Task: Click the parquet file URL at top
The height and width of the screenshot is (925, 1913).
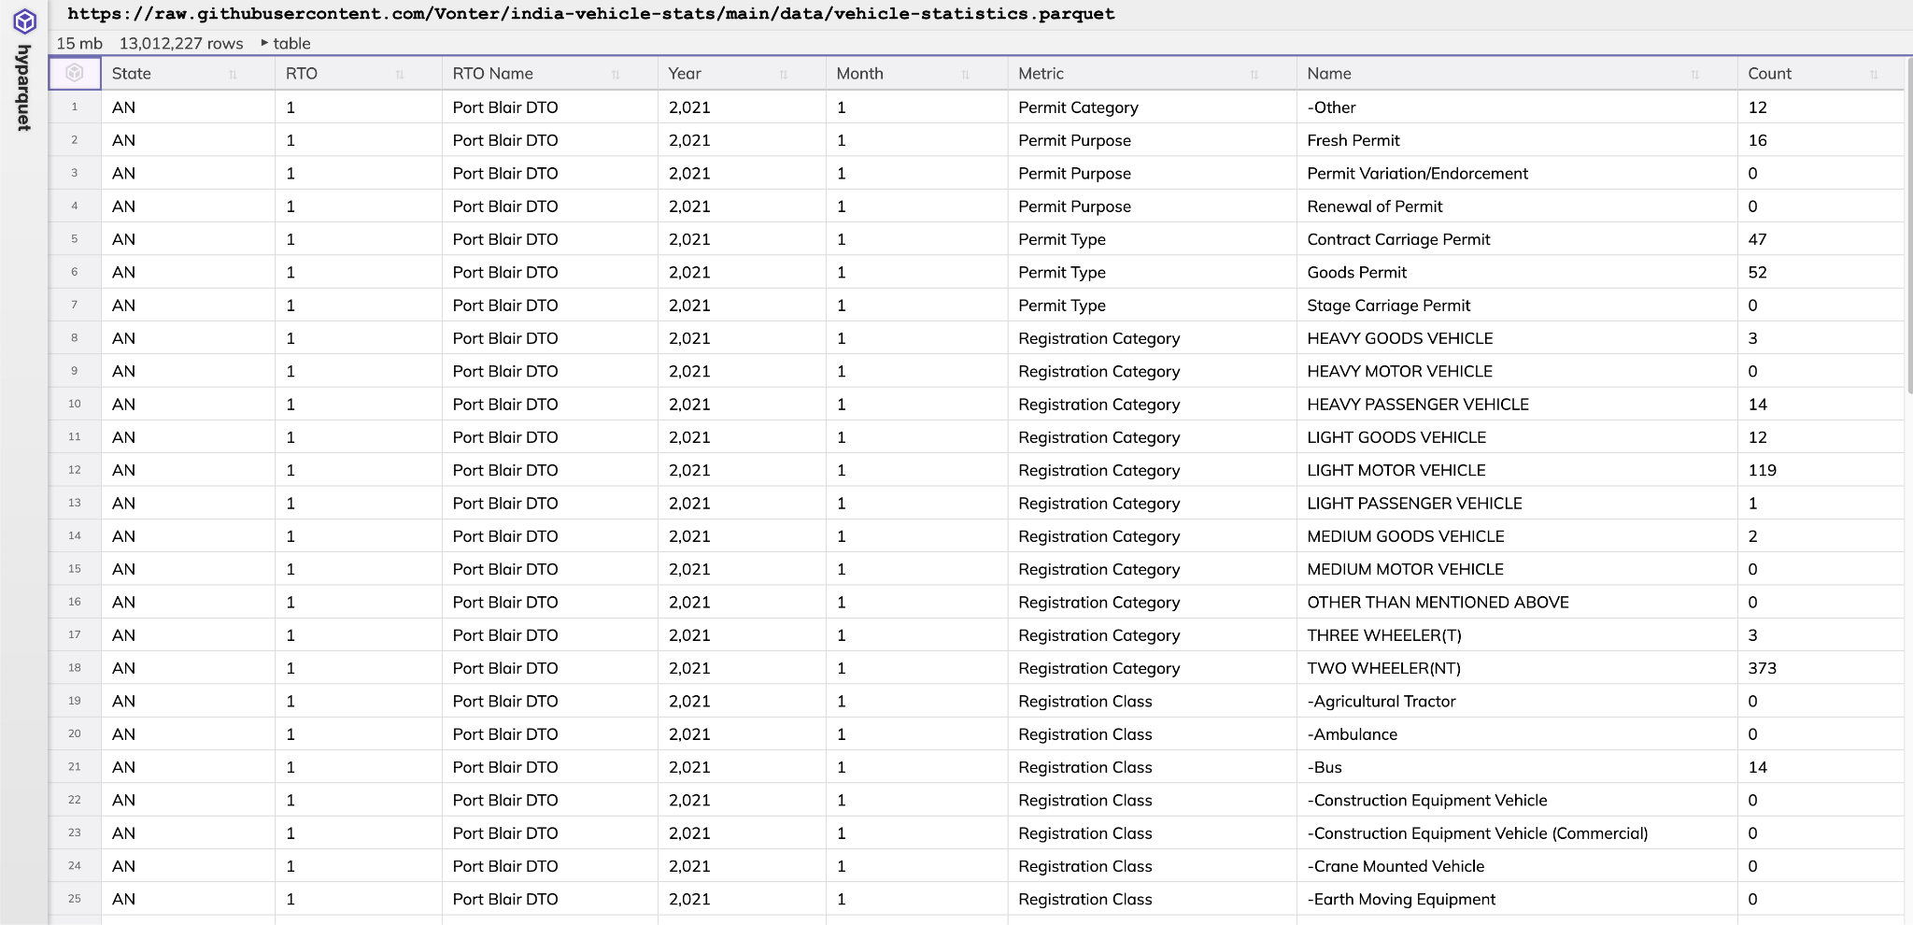Action: pos(590,14)
